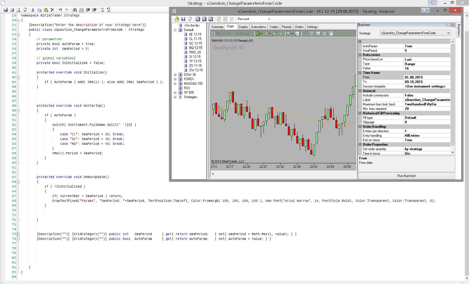This screenshot has height=284, width=469.
Task: Switch to the Graphs tab
Action: (243, 27)
